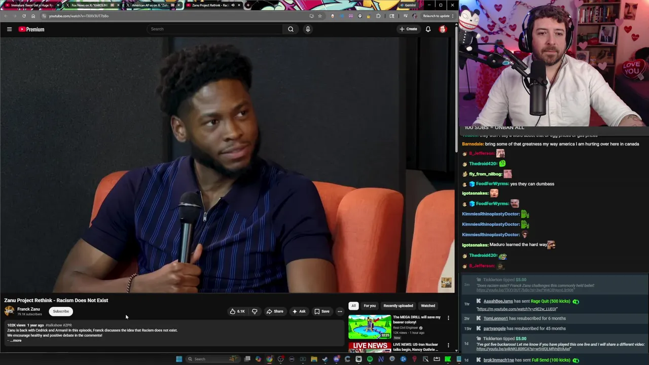
Task: Select the For you chip
Action: point(370,306)
